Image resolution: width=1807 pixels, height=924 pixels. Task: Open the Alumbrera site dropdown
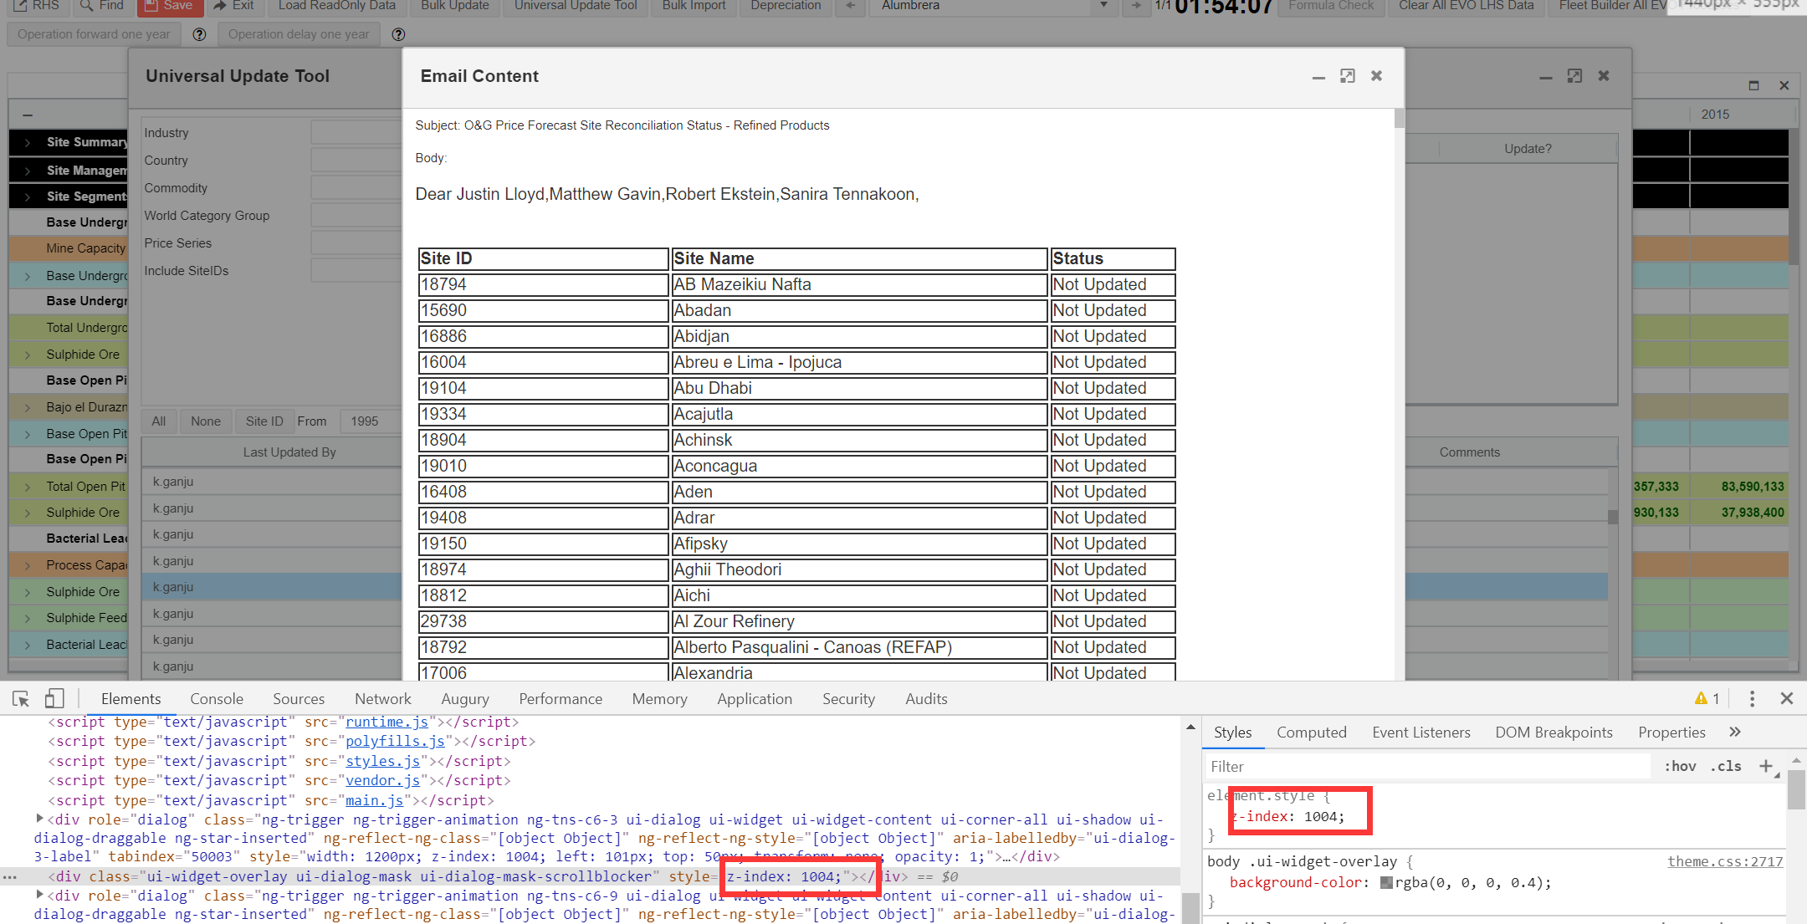[1103, 6]
